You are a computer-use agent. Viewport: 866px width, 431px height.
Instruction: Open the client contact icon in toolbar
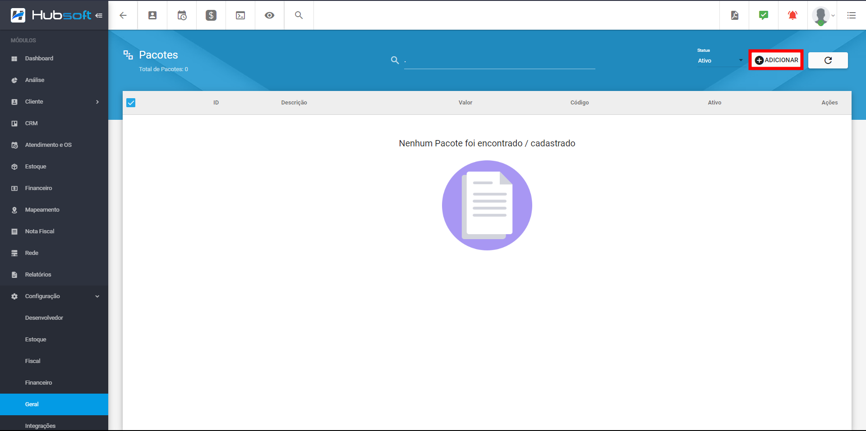pyautogui.click(x=152, y=15)
